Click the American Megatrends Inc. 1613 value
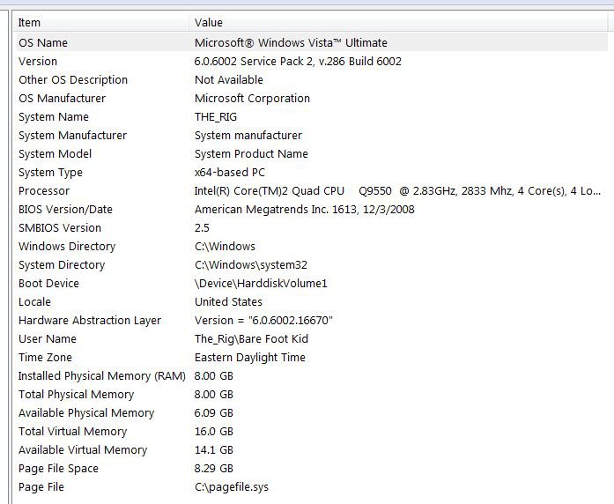 pos(305,210)
